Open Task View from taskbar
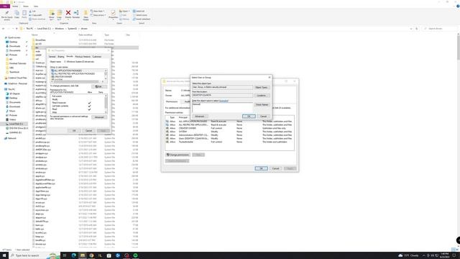This screenshot has height=259, width=460. point(65,255)
